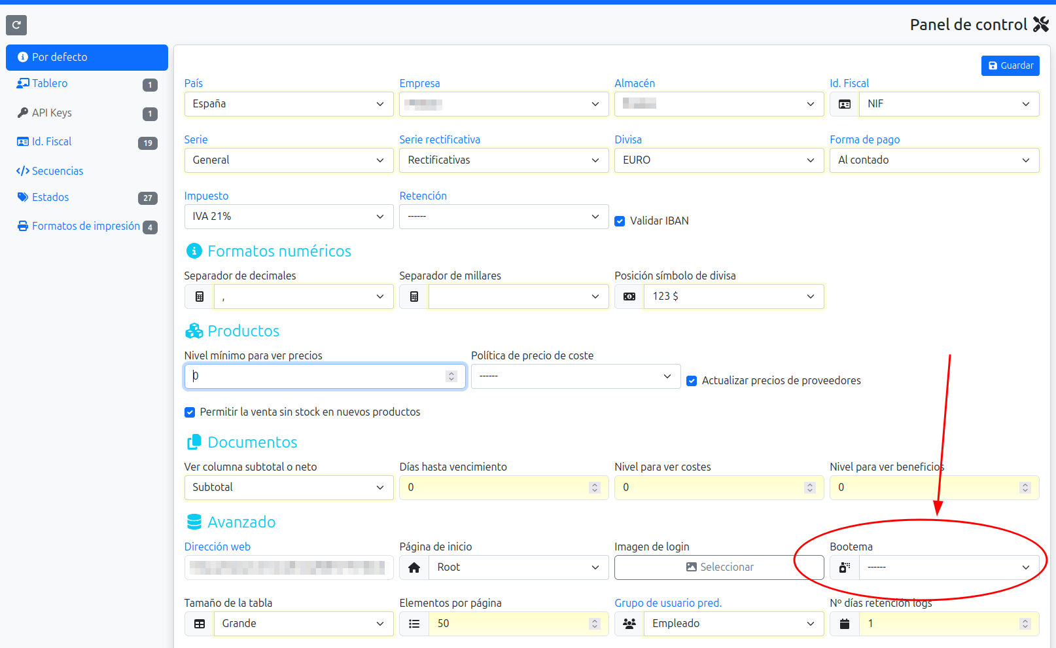
Task: Click the money icon for currency symbol position
Action: click(x=629, y=297)
